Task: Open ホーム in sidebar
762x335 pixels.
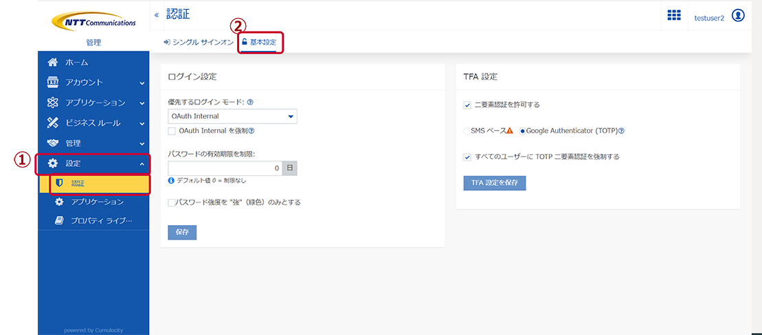Action: (93, 62)
